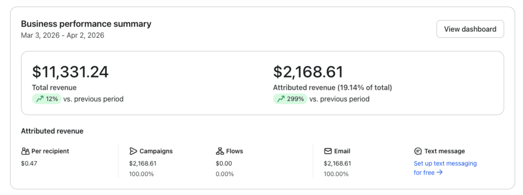Click the date range Mar 3, 2026 - Apr 2, 2026
This screenshot has width=523, height=195.
click(63, 35)
